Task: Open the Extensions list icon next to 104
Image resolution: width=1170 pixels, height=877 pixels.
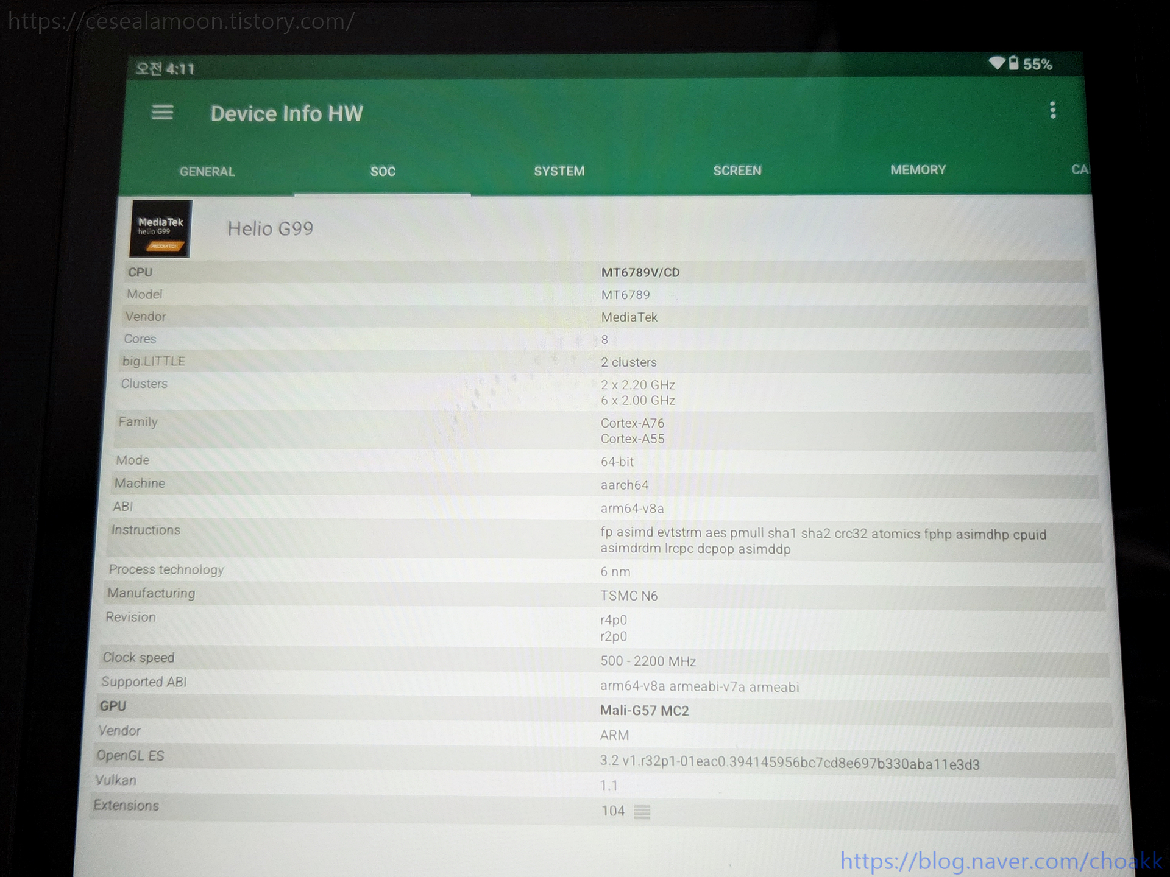Action: pyautogui.click(x=642, y=812)
